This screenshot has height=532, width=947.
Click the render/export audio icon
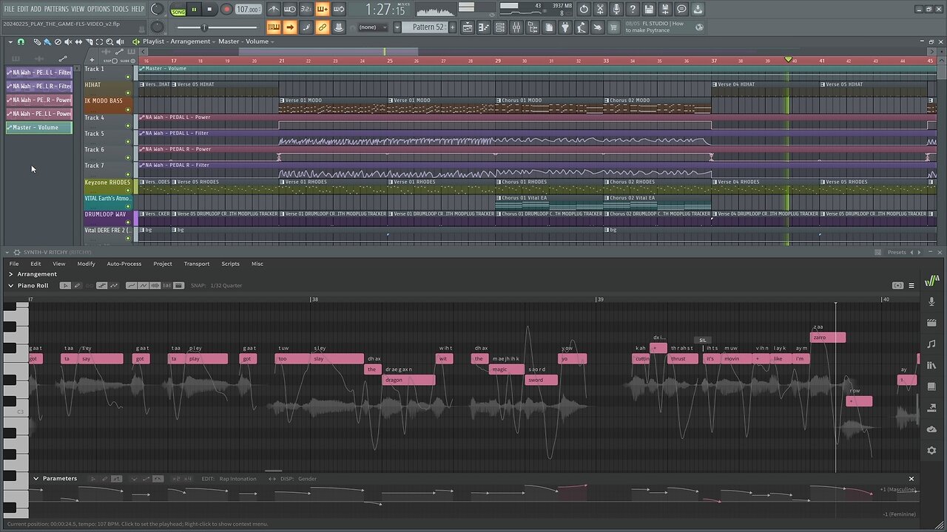pyautogui.click(x=665, y=10)
